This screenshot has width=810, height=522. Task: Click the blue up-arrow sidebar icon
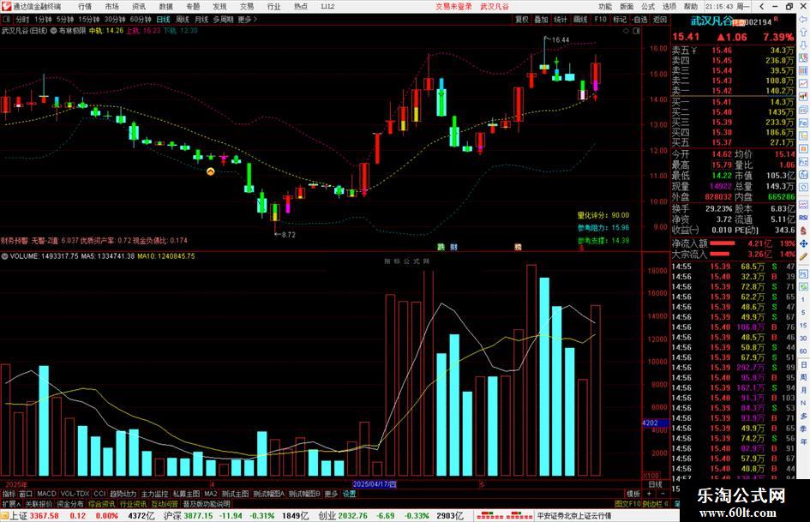tap(803, 33)
